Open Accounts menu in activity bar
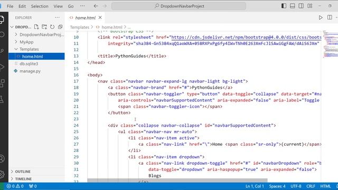This screenshot has height=190, width=338. (2, 158)
